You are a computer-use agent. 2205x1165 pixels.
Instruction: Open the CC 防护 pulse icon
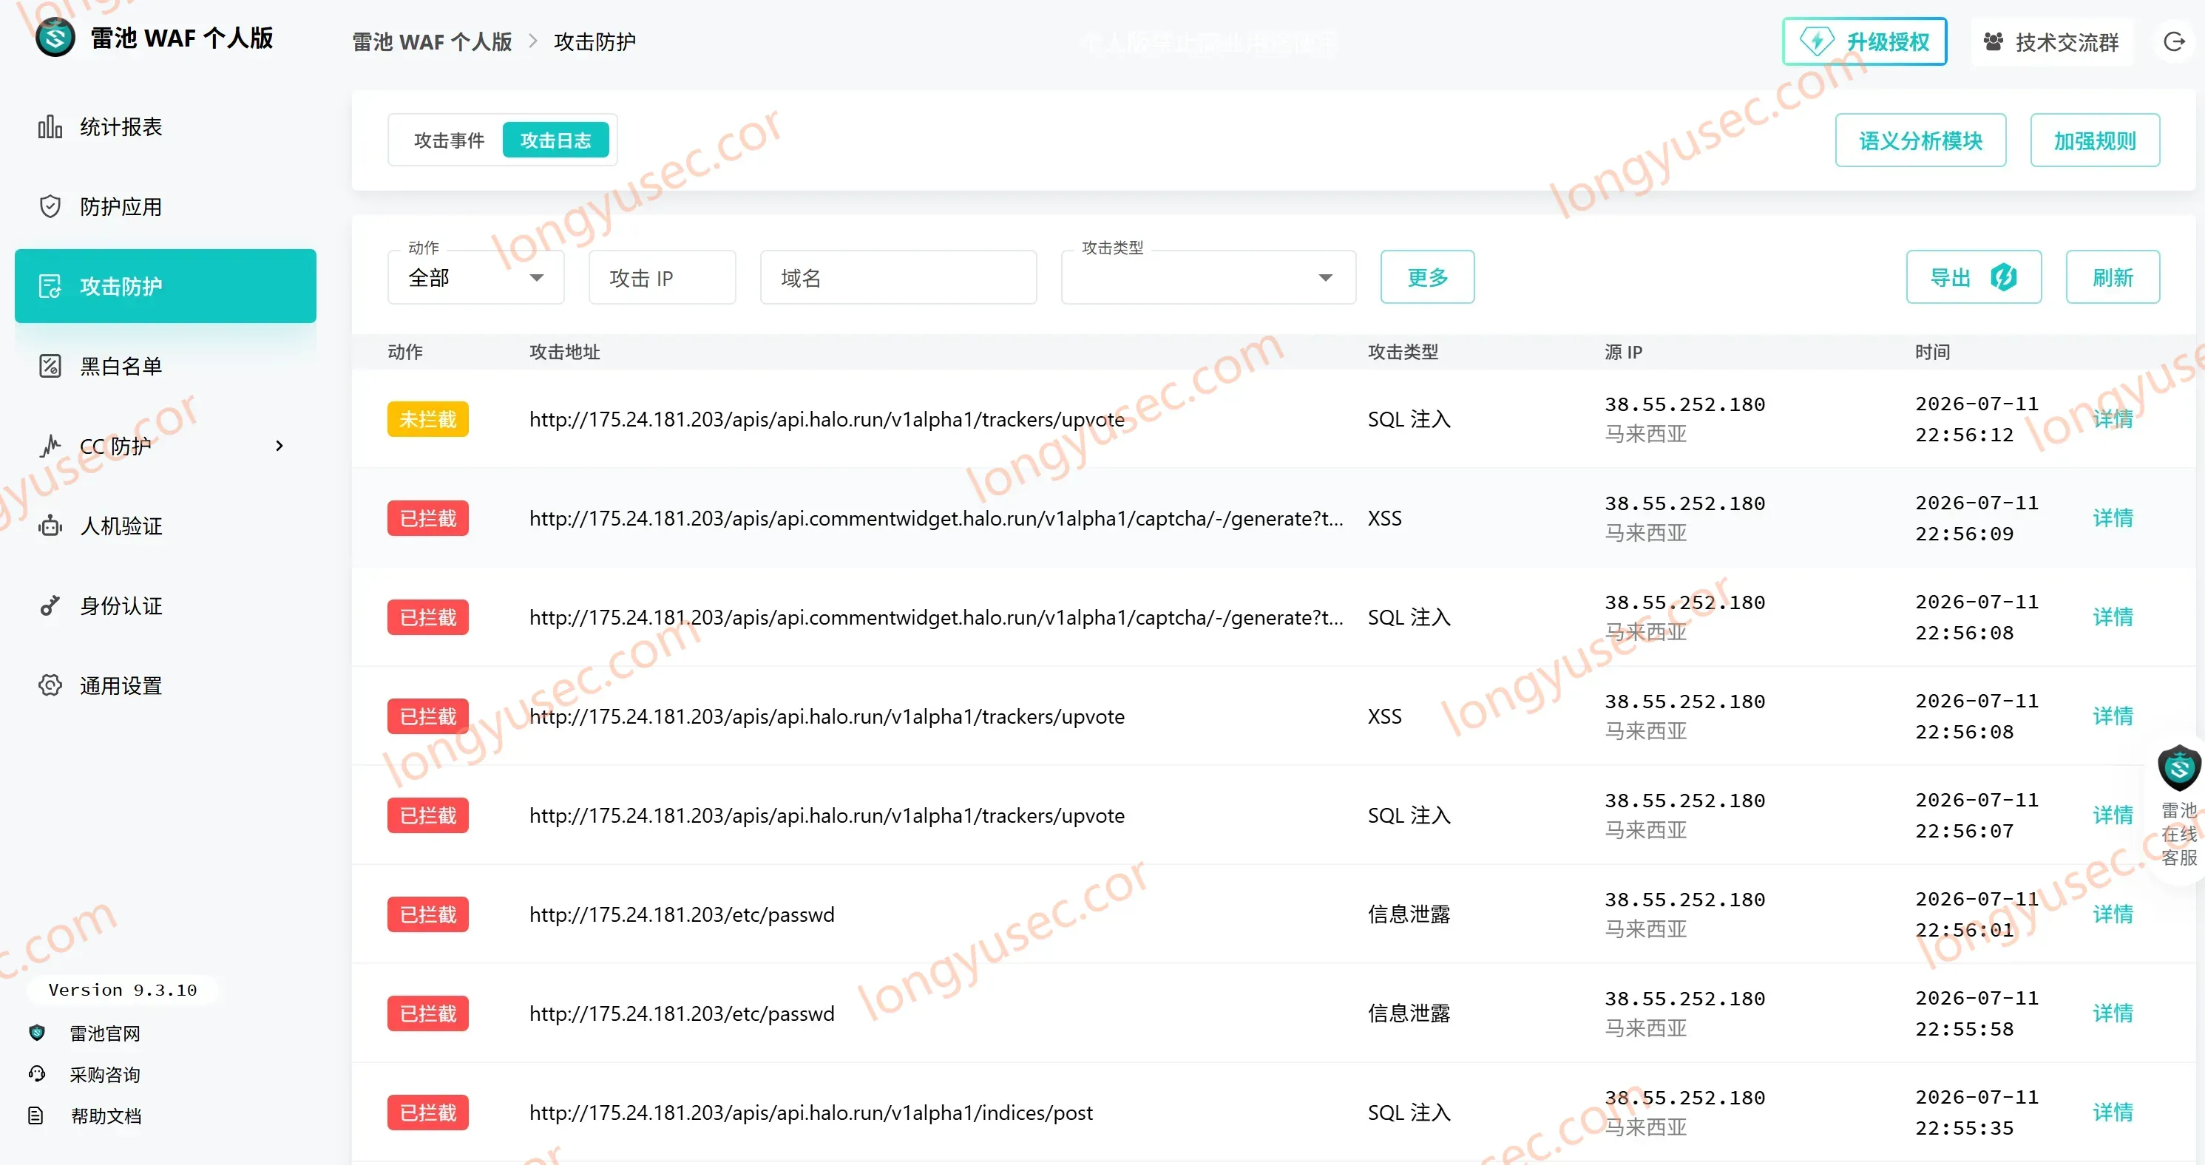click(x=50, y=445)
